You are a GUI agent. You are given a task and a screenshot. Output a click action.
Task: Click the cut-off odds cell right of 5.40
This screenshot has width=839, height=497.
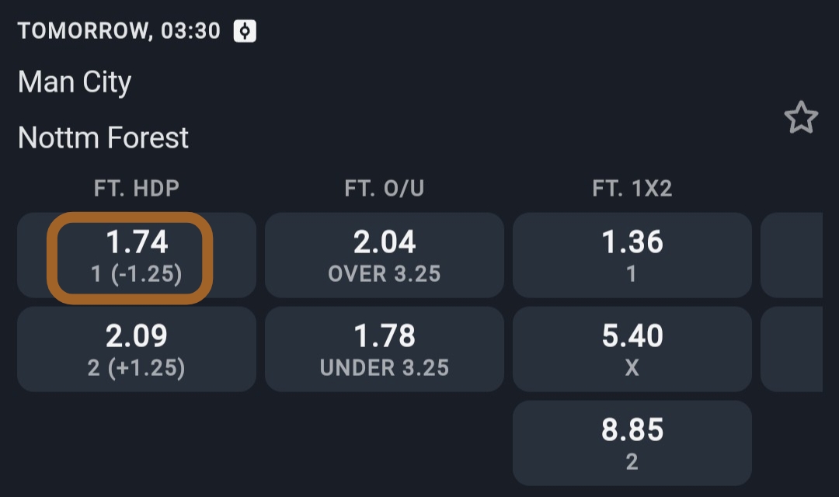pos(792,349)
